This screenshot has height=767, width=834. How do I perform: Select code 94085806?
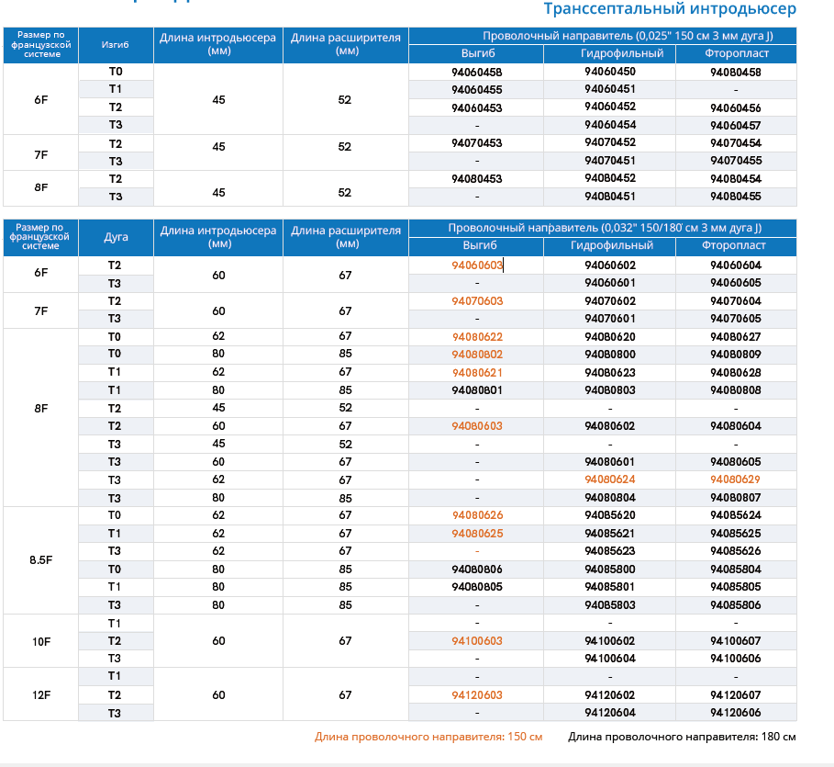coord(736,605)
